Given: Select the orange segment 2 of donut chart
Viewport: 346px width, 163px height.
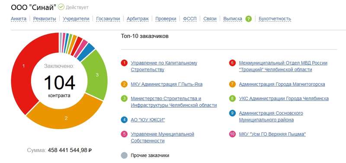Looking at the screenshot, I should point(66,118).
